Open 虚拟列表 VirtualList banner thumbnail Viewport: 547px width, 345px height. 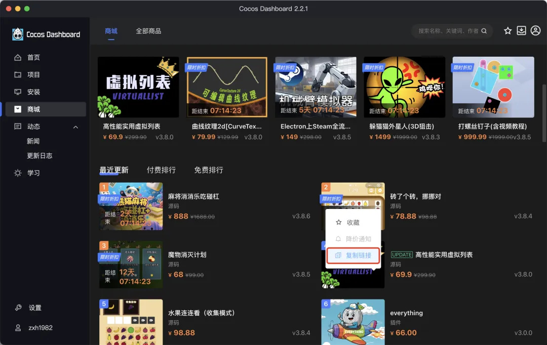coord(138,87)
